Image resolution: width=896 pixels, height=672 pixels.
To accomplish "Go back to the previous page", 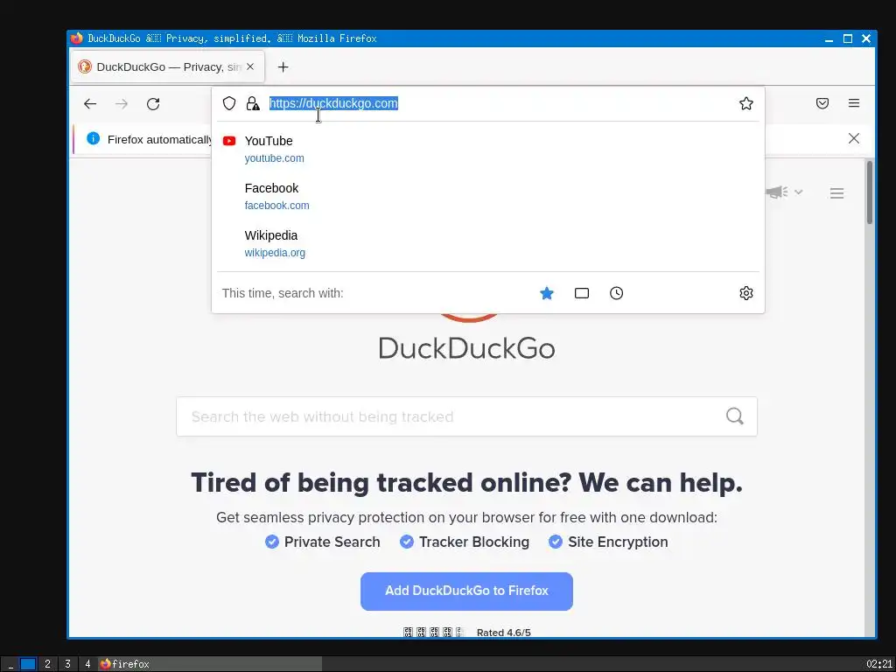I will pyautogui.click(x=90, y=104).
